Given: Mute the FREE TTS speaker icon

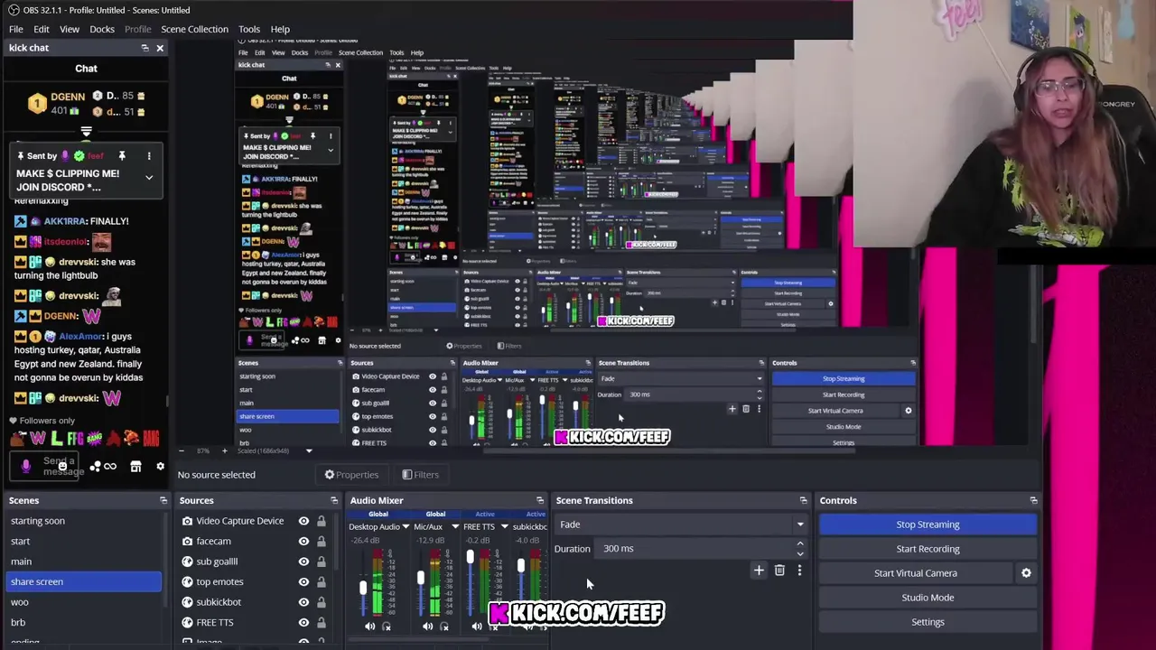Looking at the screenshot, I should click(x=477, y=627).
